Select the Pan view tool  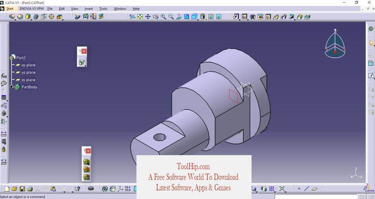point(148,17)
